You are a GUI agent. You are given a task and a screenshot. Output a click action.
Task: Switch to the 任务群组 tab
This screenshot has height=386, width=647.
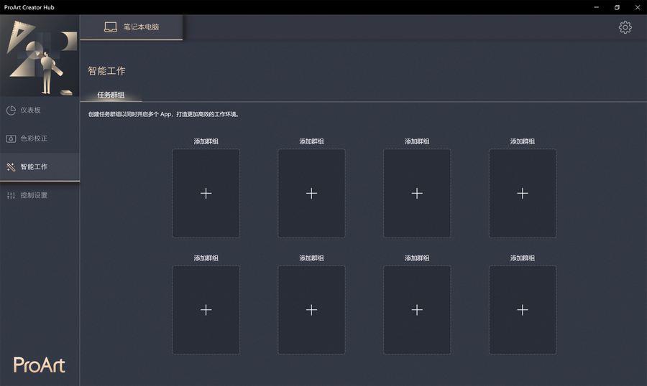click(x=111, y=95)
